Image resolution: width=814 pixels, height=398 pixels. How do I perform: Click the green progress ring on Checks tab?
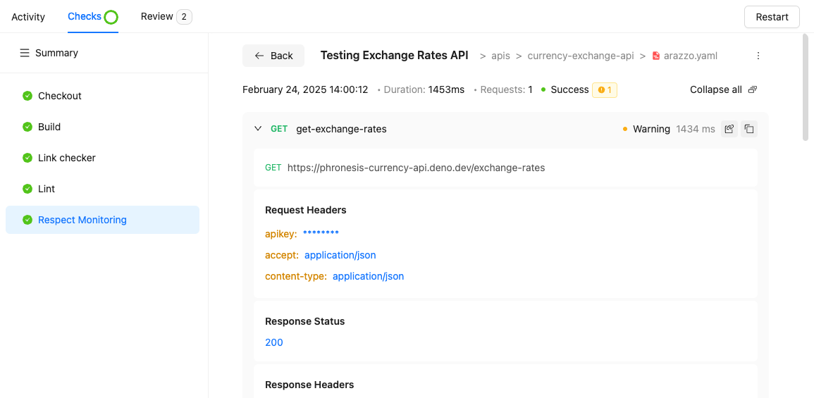(x=111, y=17)
